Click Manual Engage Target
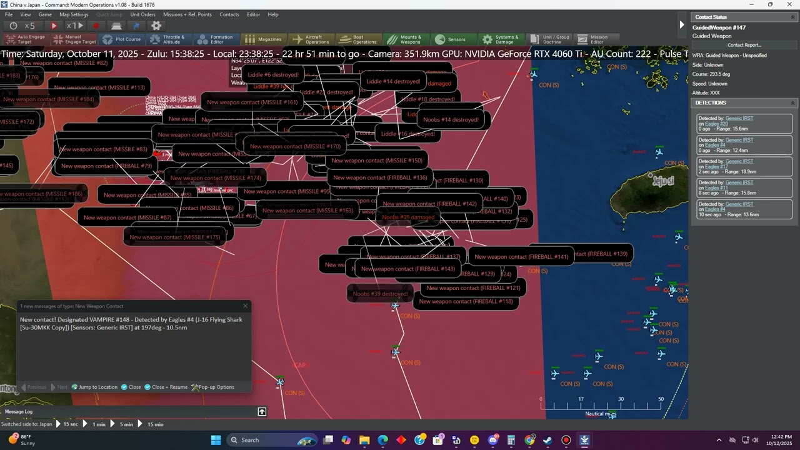Viewport: 800px width, 450px height. click(74, 39)
